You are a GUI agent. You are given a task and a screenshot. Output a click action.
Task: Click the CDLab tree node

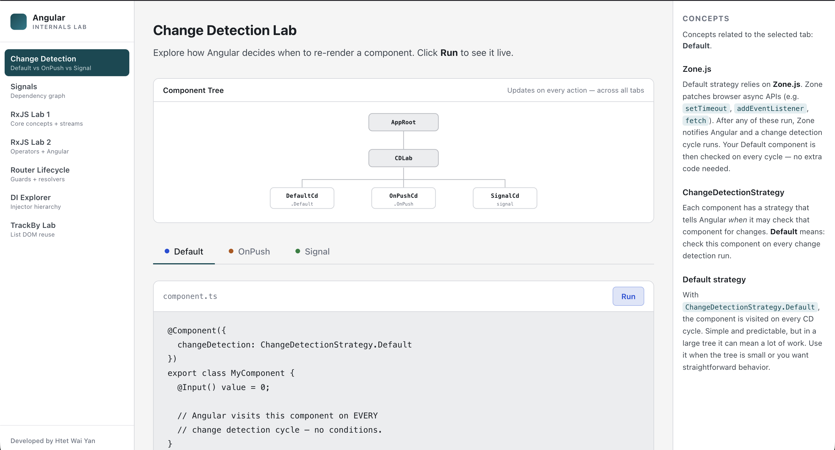[403, 158]
